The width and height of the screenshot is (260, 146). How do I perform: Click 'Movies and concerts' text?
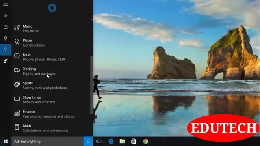pyautogui.click(x=39, y=102)
